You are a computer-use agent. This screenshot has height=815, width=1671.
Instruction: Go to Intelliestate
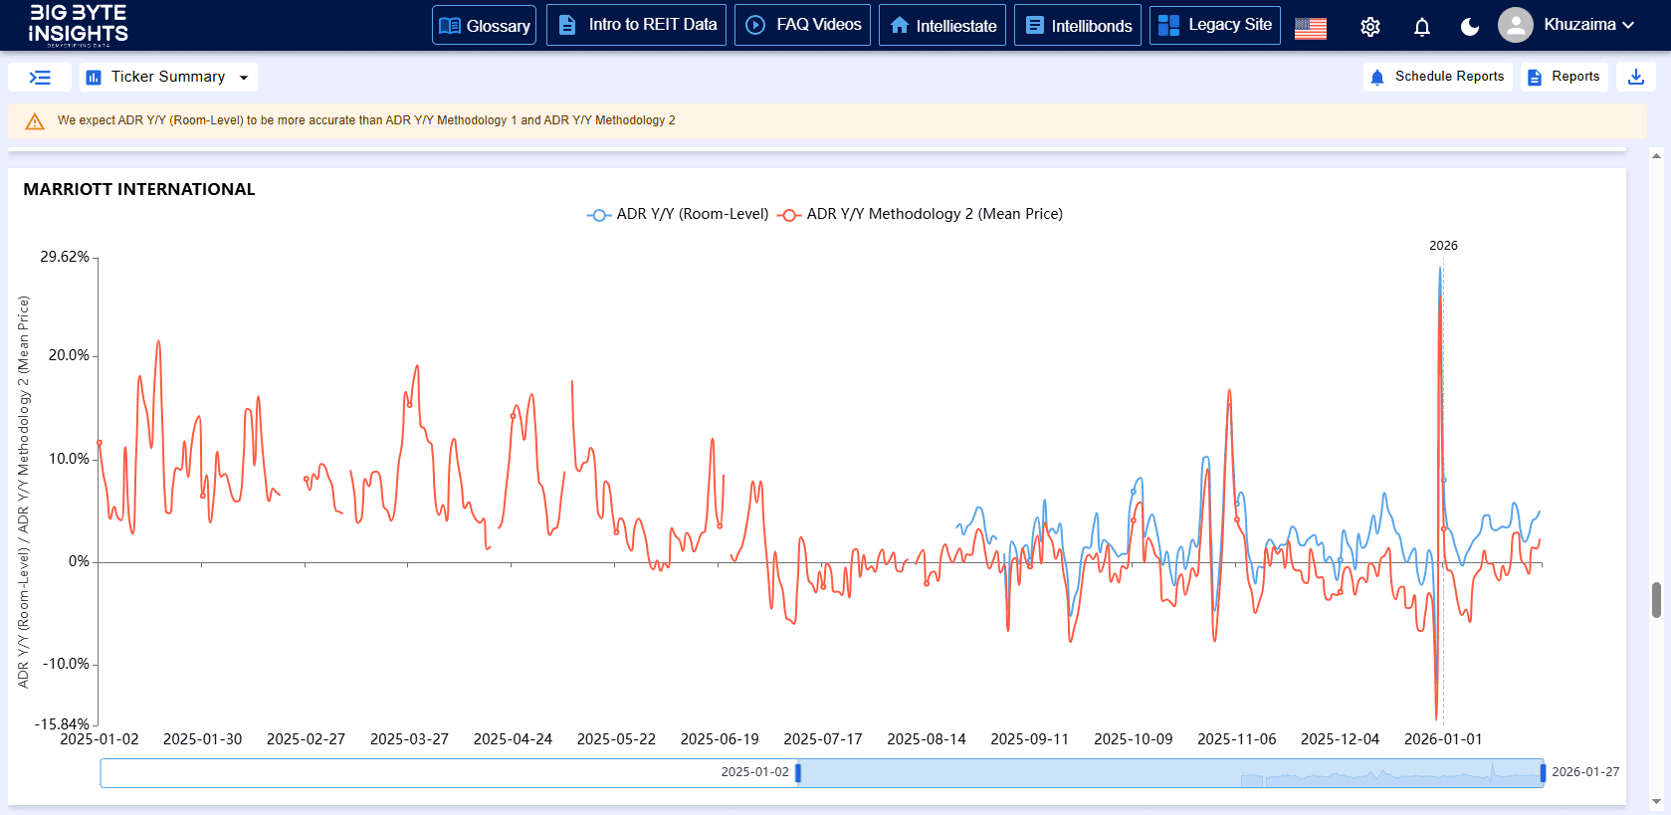click(941, 25)
